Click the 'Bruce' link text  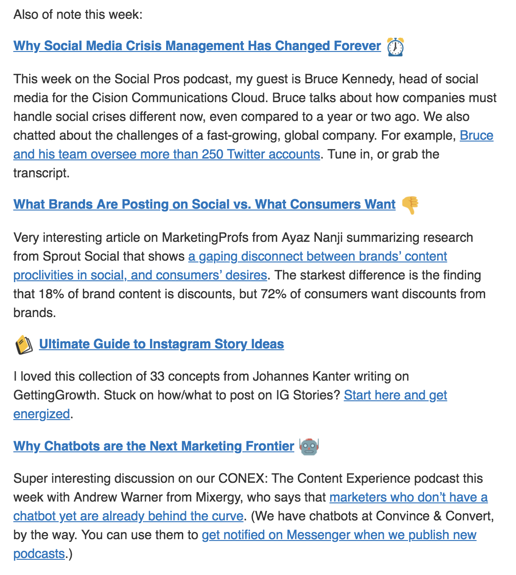click(477, 135)
